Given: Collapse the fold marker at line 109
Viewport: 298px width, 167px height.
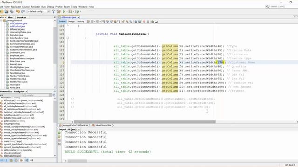Looking at the screenshot, I should [68, 38].
